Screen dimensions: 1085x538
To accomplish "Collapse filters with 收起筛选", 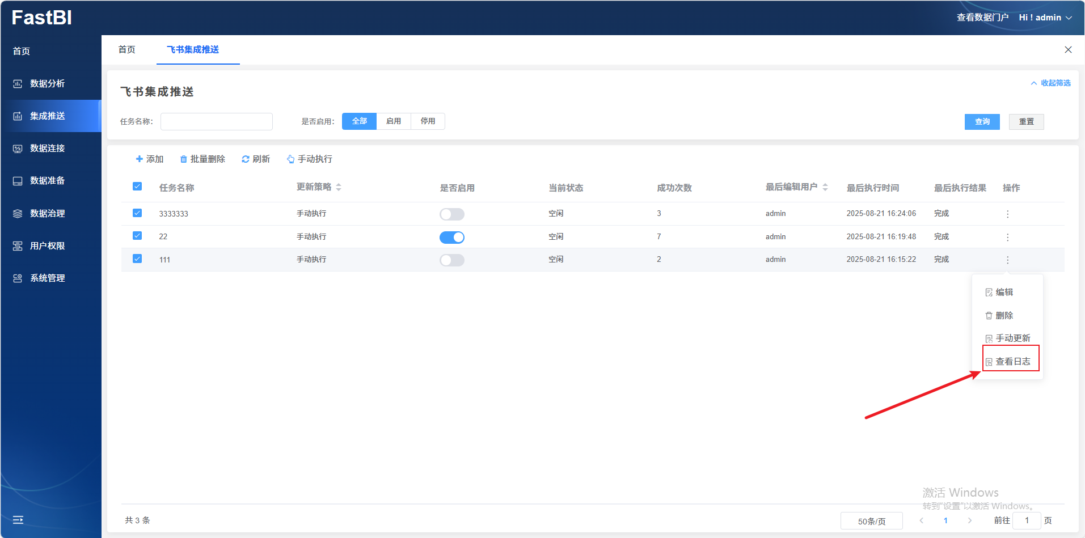I will coord(1050,83).
